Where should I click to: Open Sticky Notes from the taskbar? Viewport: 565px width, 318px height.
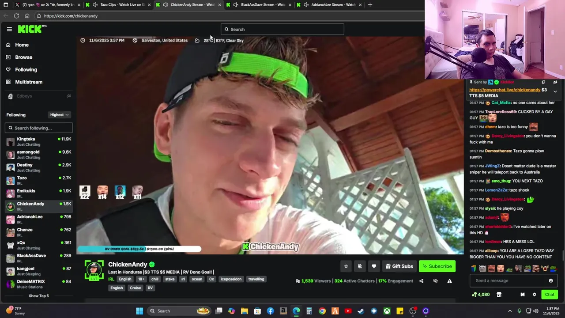click(399, 311)
